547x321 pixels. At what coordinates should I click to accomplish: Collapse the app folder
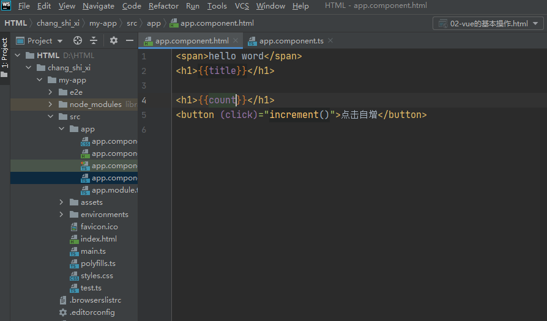pos(62,128)
